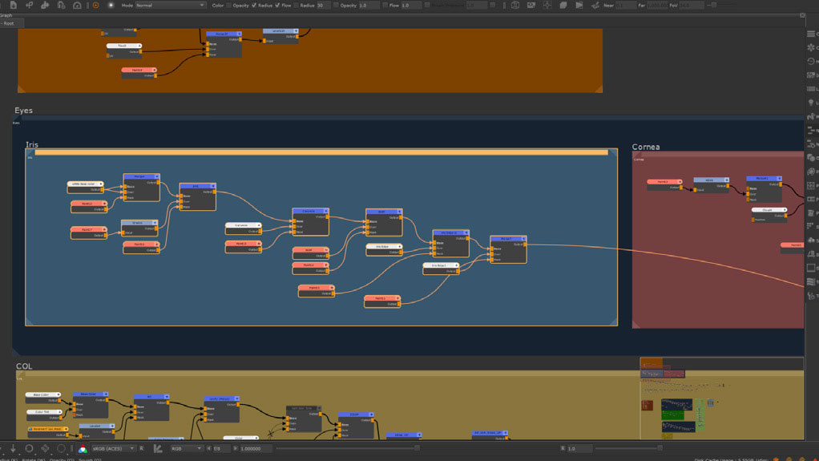
Task: Click the gain slider next to the 1.000000 field
Action: click(347, 448)
